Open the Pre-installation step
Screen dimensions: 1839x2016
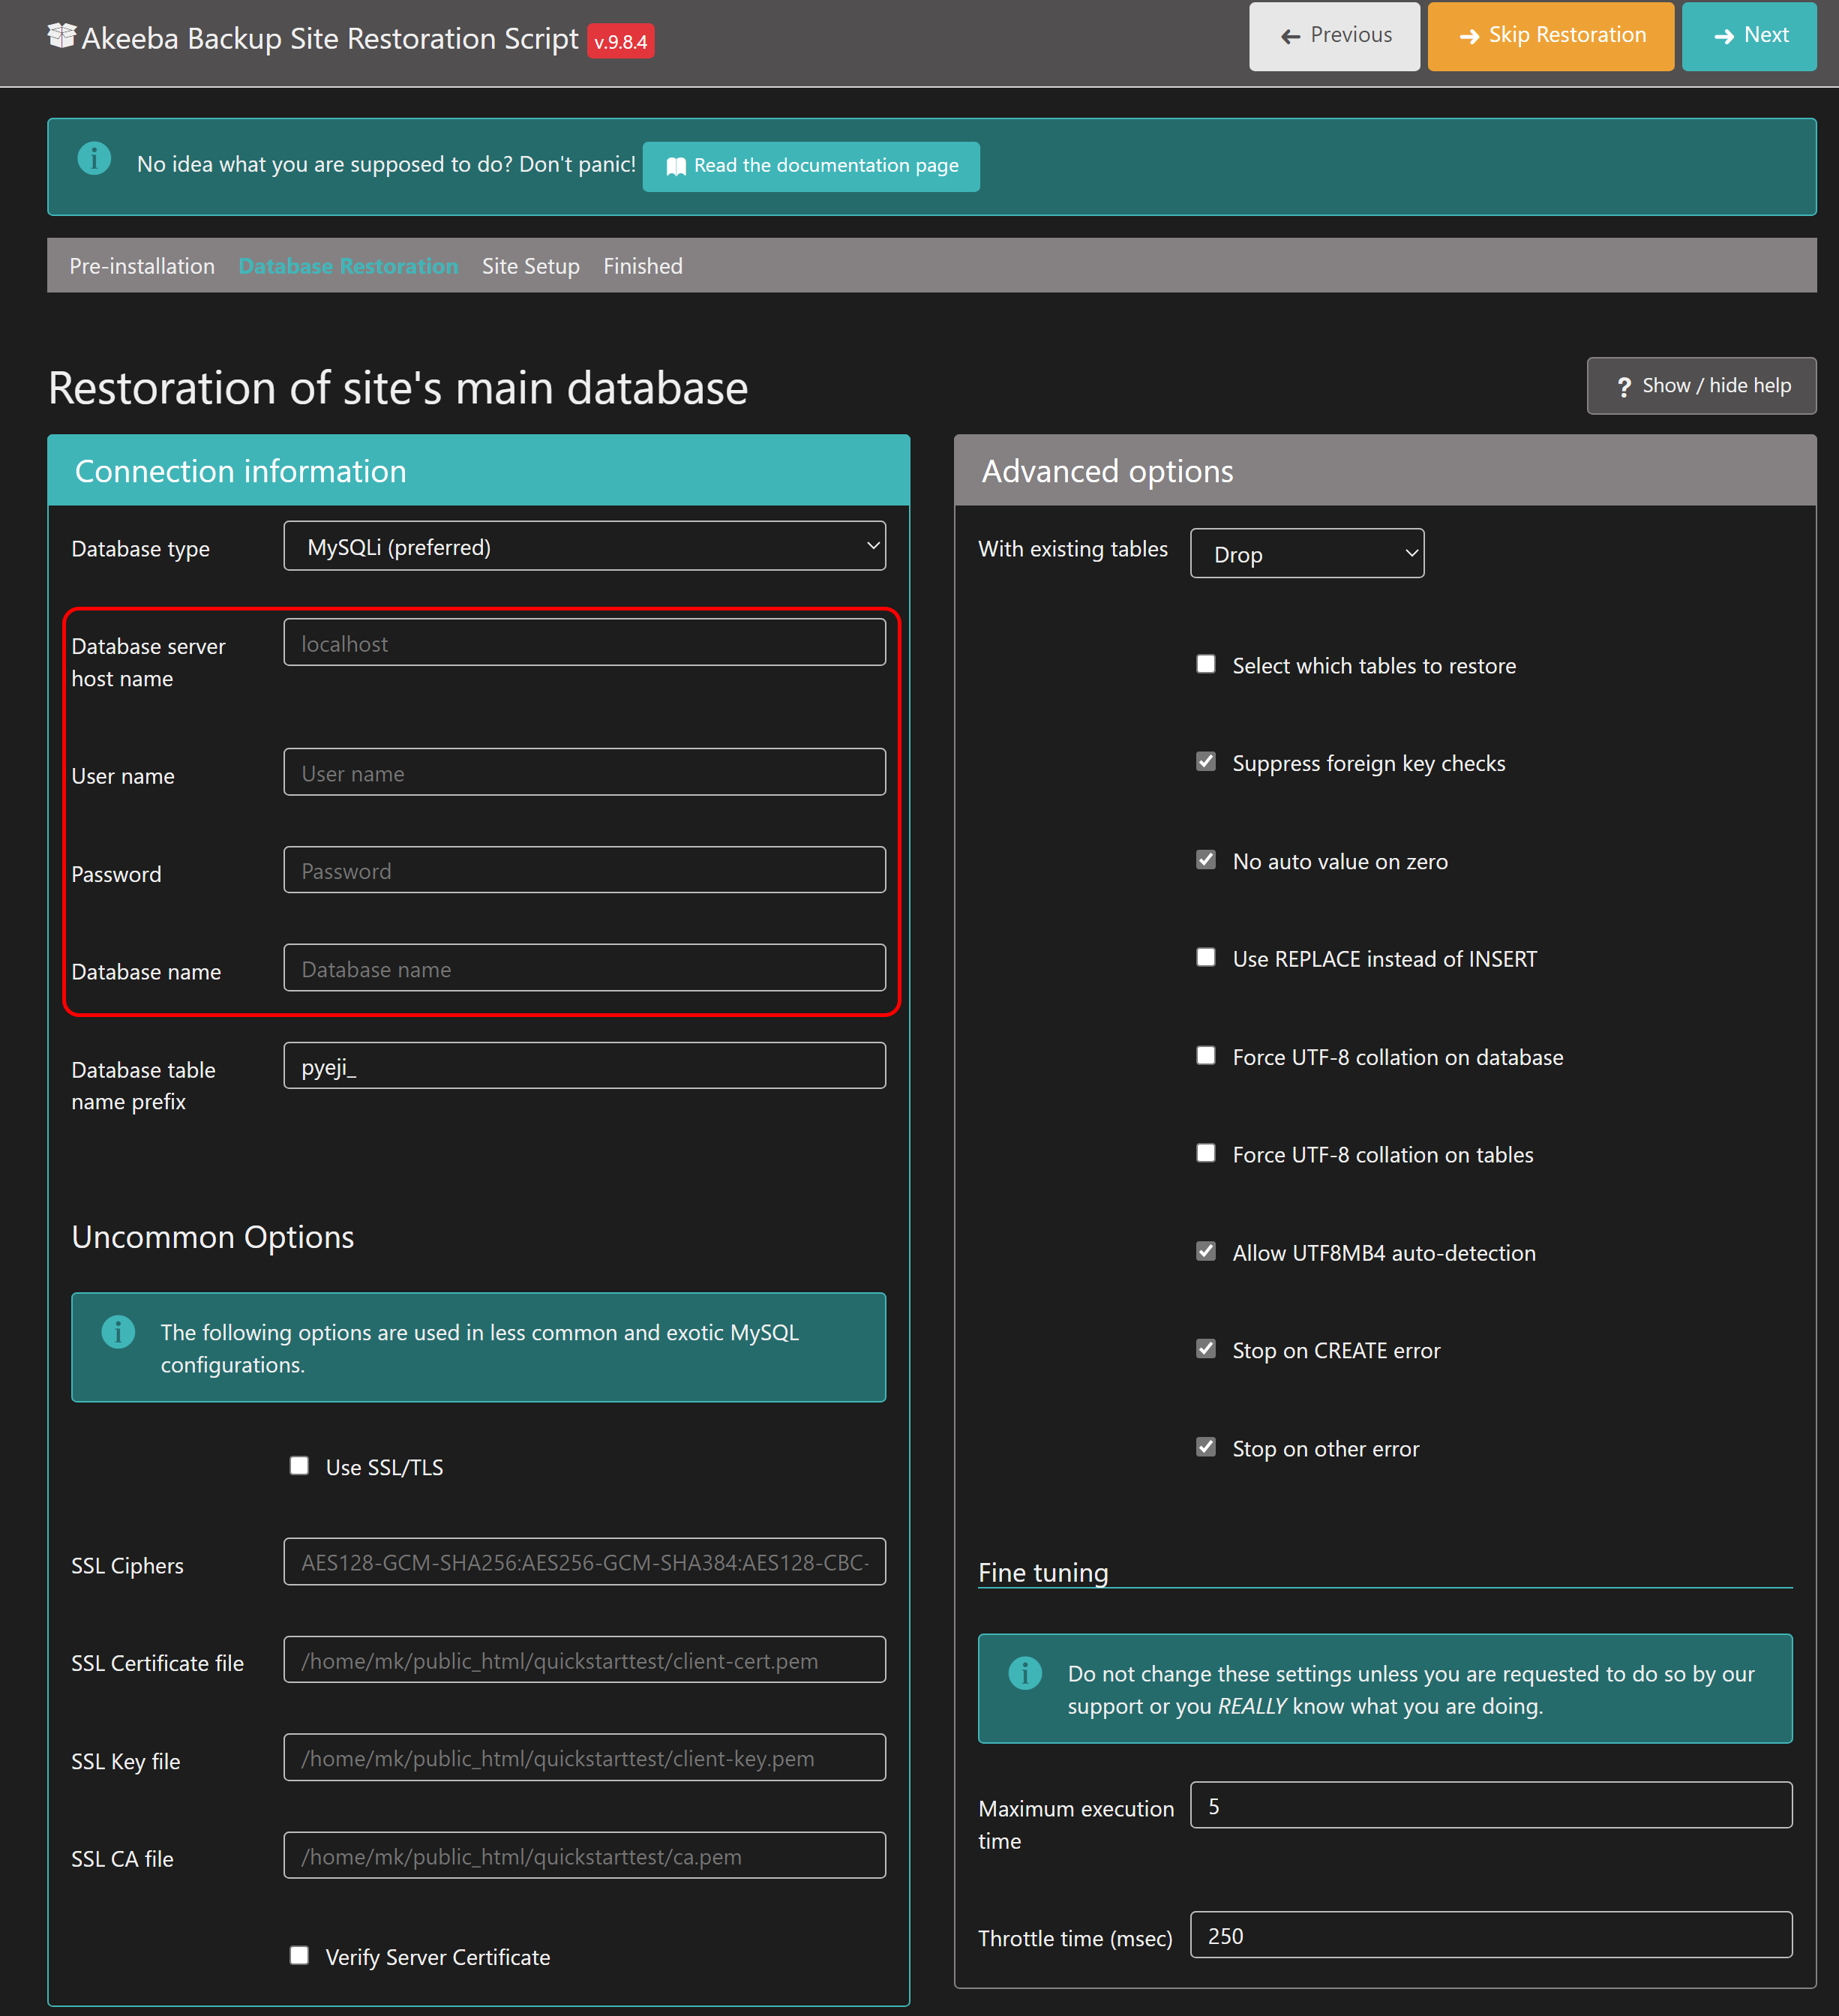click(142, 266)
